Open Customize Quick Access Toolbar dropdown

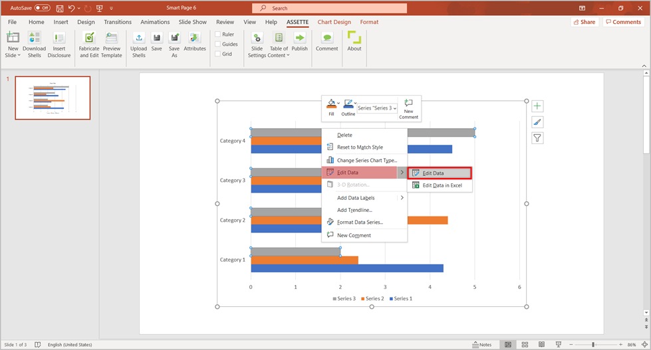(x=111, y=8)
